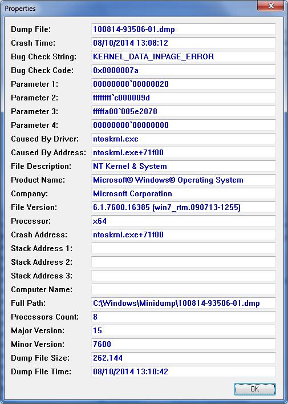
Task: Focus the Parameter 3 text field
Action: pos(184,111)
